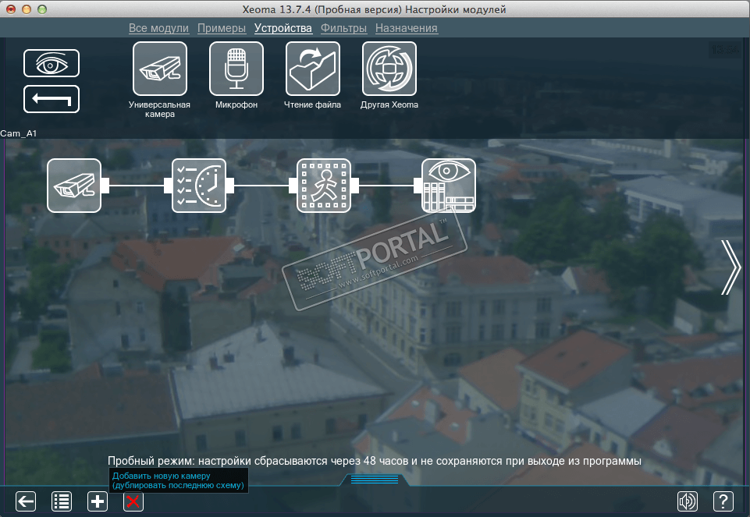The image size is (750, 517).
Task: Click the Универсальная камера label
Action: (160, 109)
